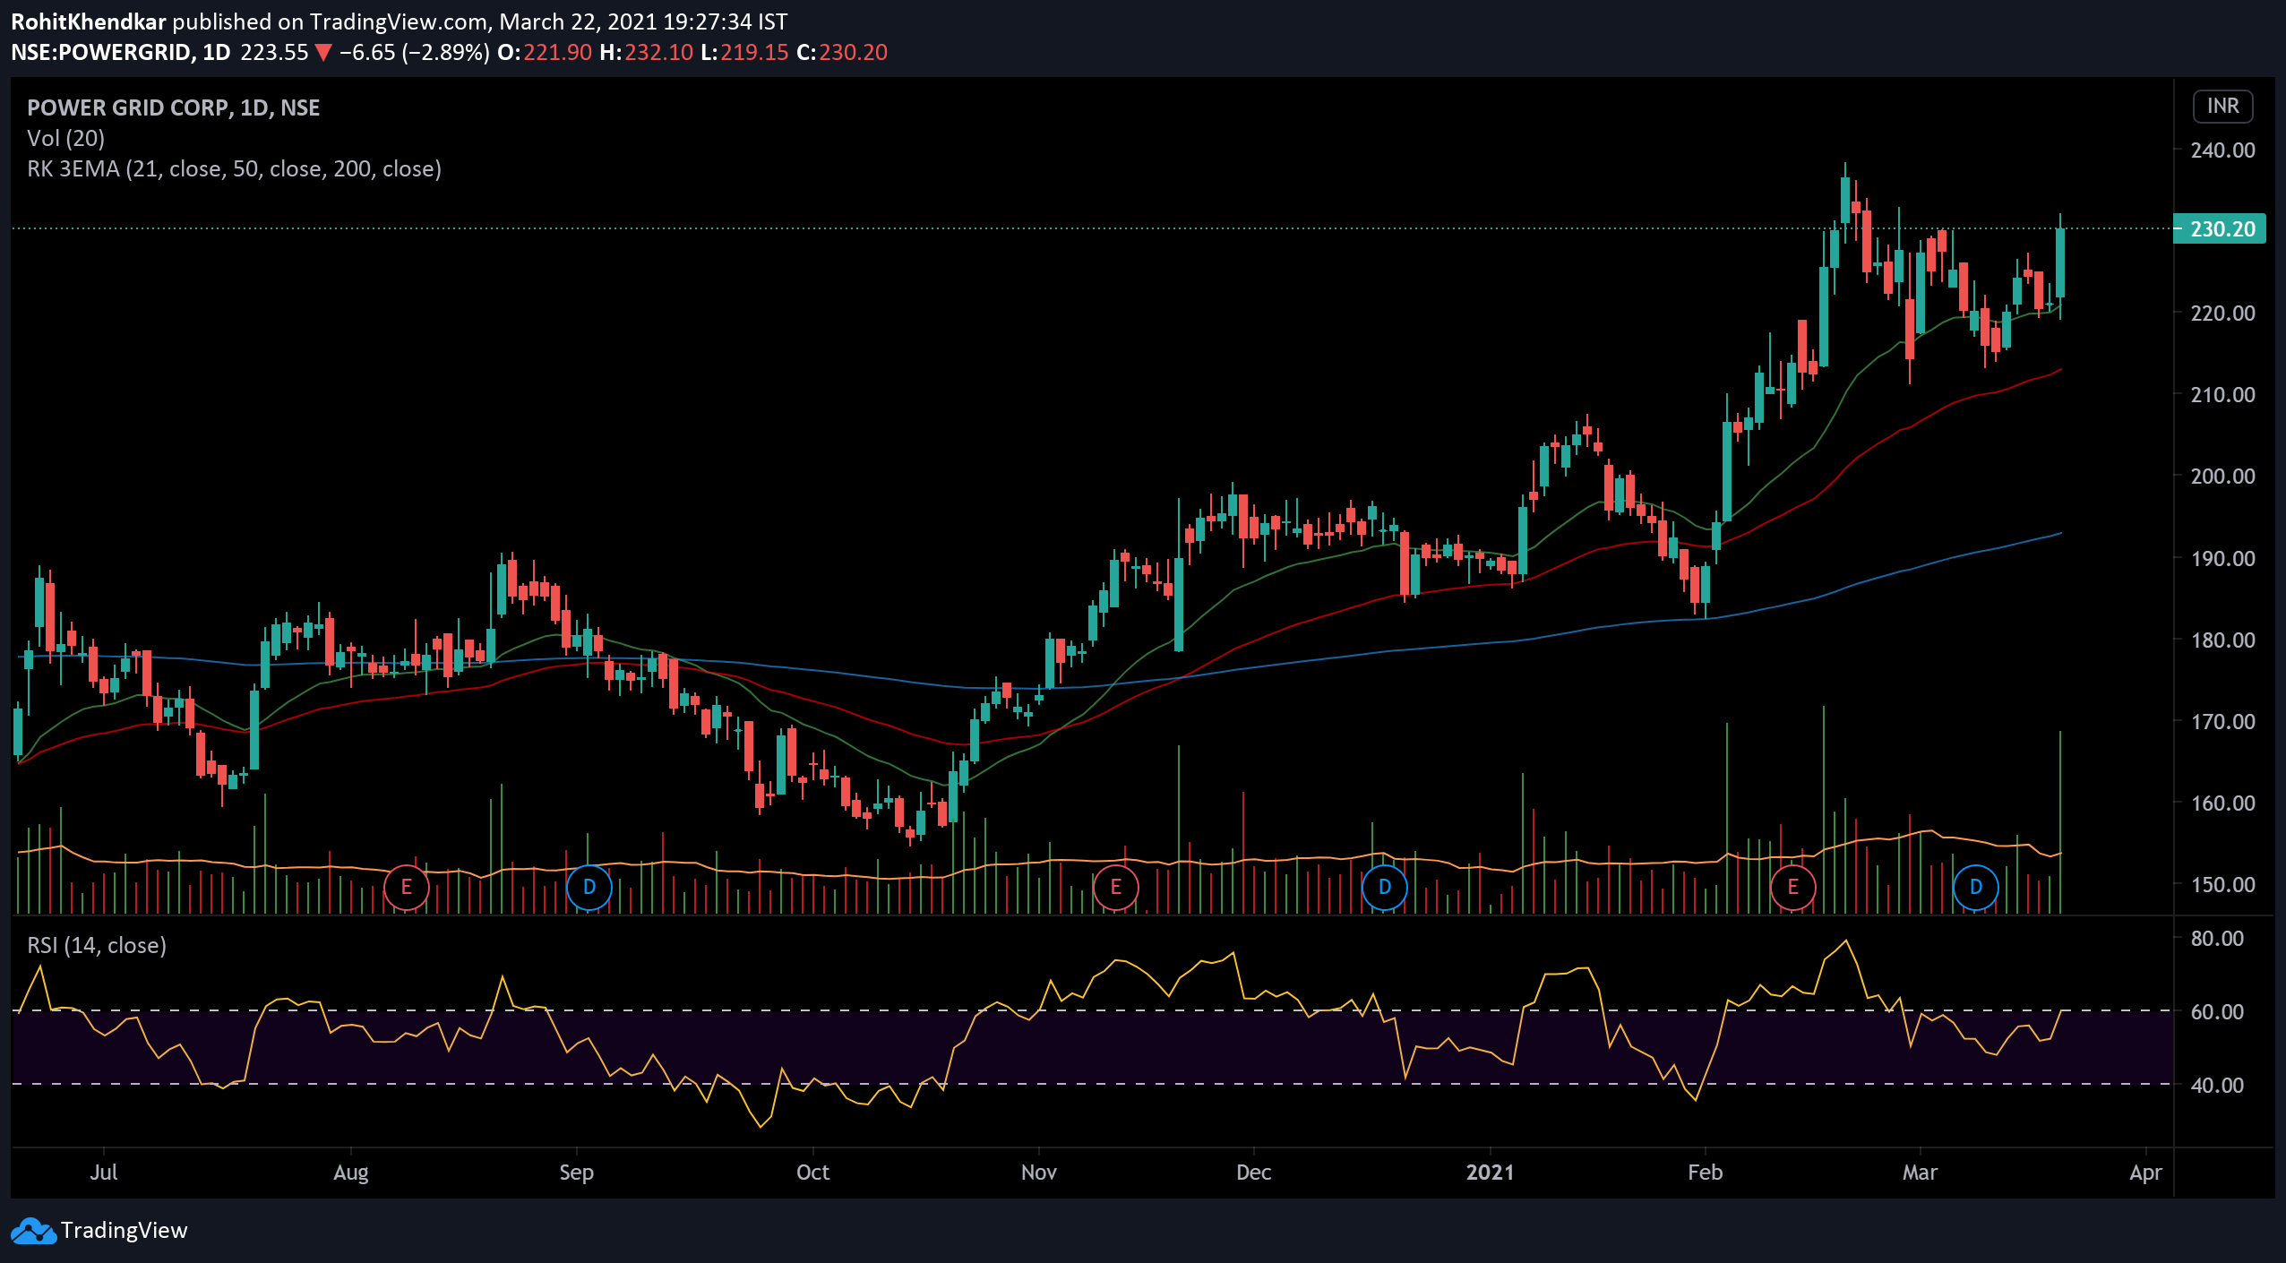This screenshot has height=1263, width=2286.
Task: Click the Vol (20) indicator label
Action: coord(66,138)
